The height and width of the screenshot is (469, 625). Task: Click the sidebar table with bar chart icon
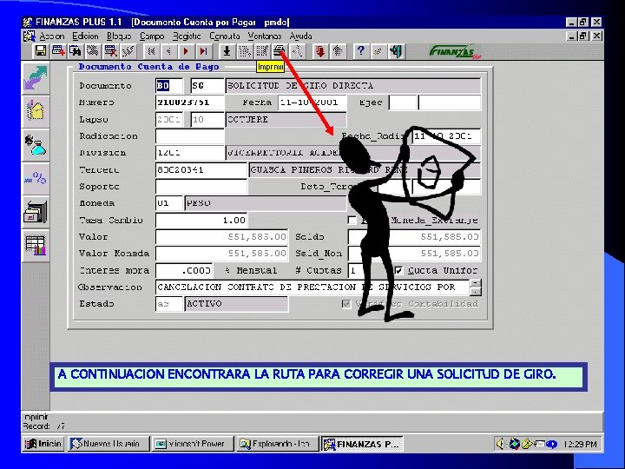coord(36,245)
